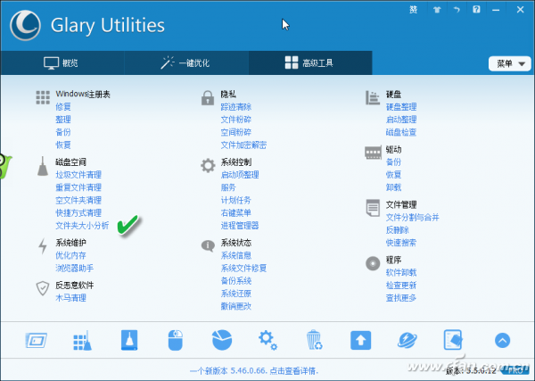Click the 系统控制 gear icon
The width and height of the screenshot is (535, 381).
[208, 166]
